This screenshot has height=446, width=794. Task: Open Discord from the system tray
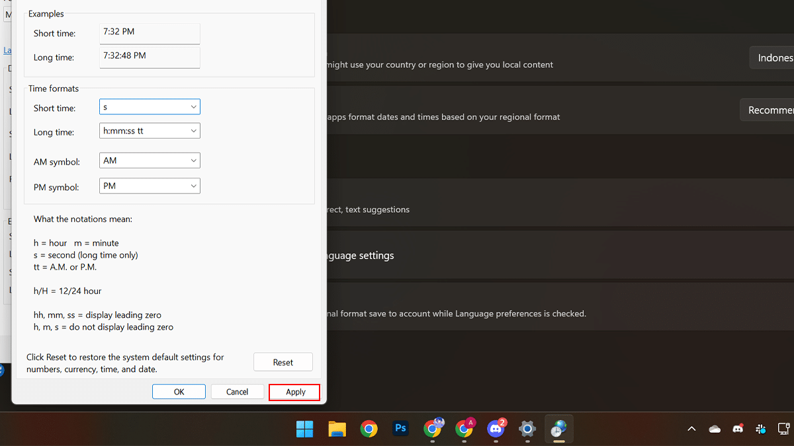737,429
